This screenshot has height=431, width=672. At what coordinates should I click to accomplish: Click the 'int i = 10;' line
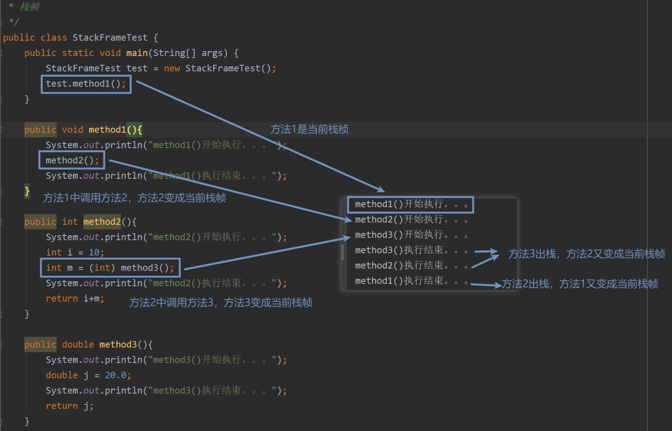coord(75,253)
